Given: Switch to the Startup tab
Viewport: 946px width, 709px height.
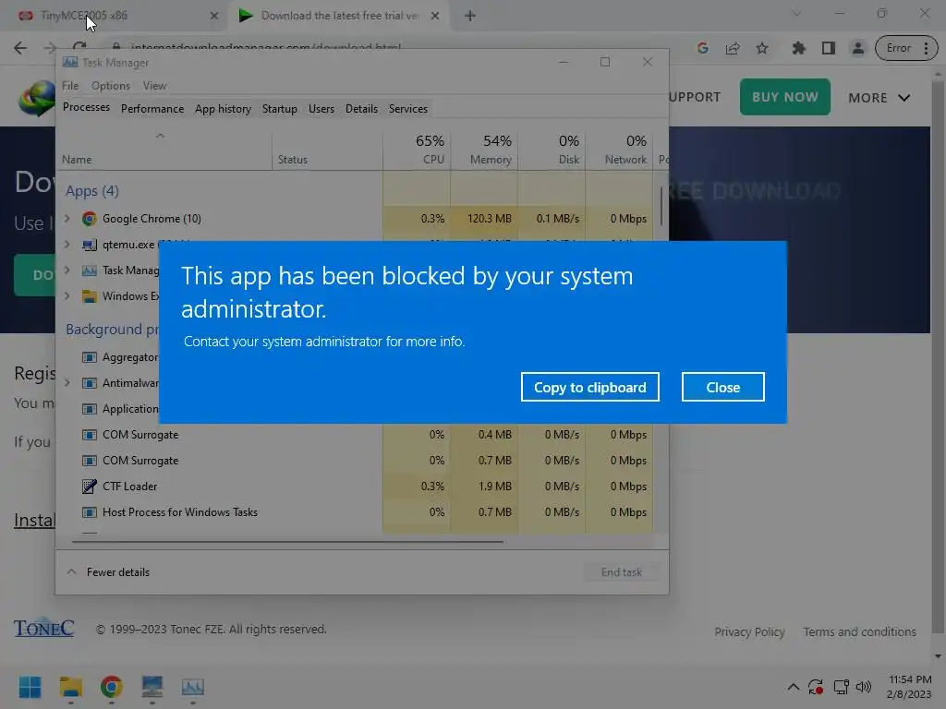Looking at the screenshot, I should click(279, 109).
